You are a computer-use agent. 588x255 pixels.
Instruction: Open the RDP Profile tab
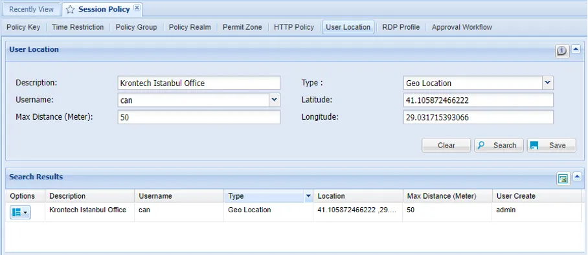401,27
